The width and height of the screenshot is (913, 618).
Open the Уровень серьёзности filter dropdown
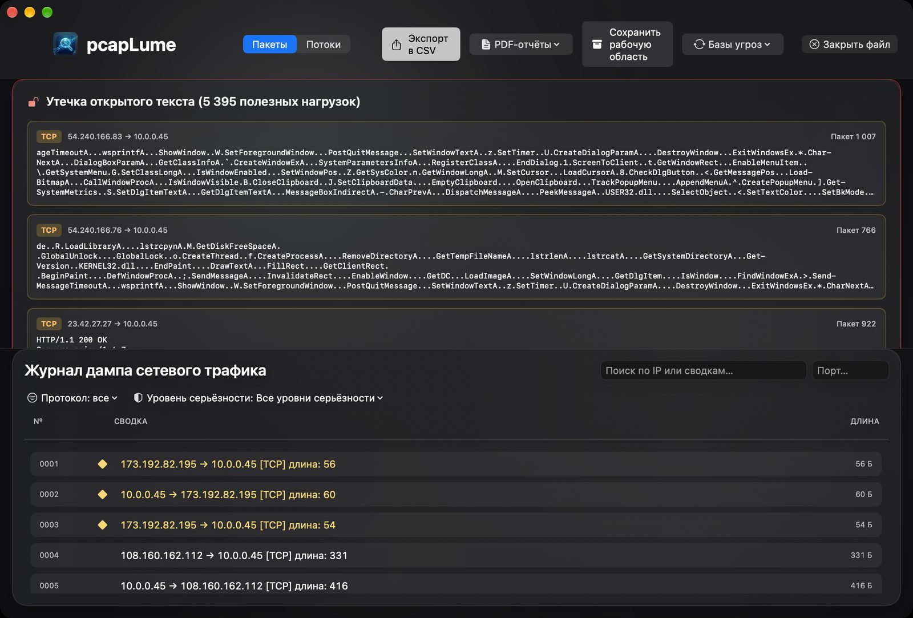click(258, 398)
